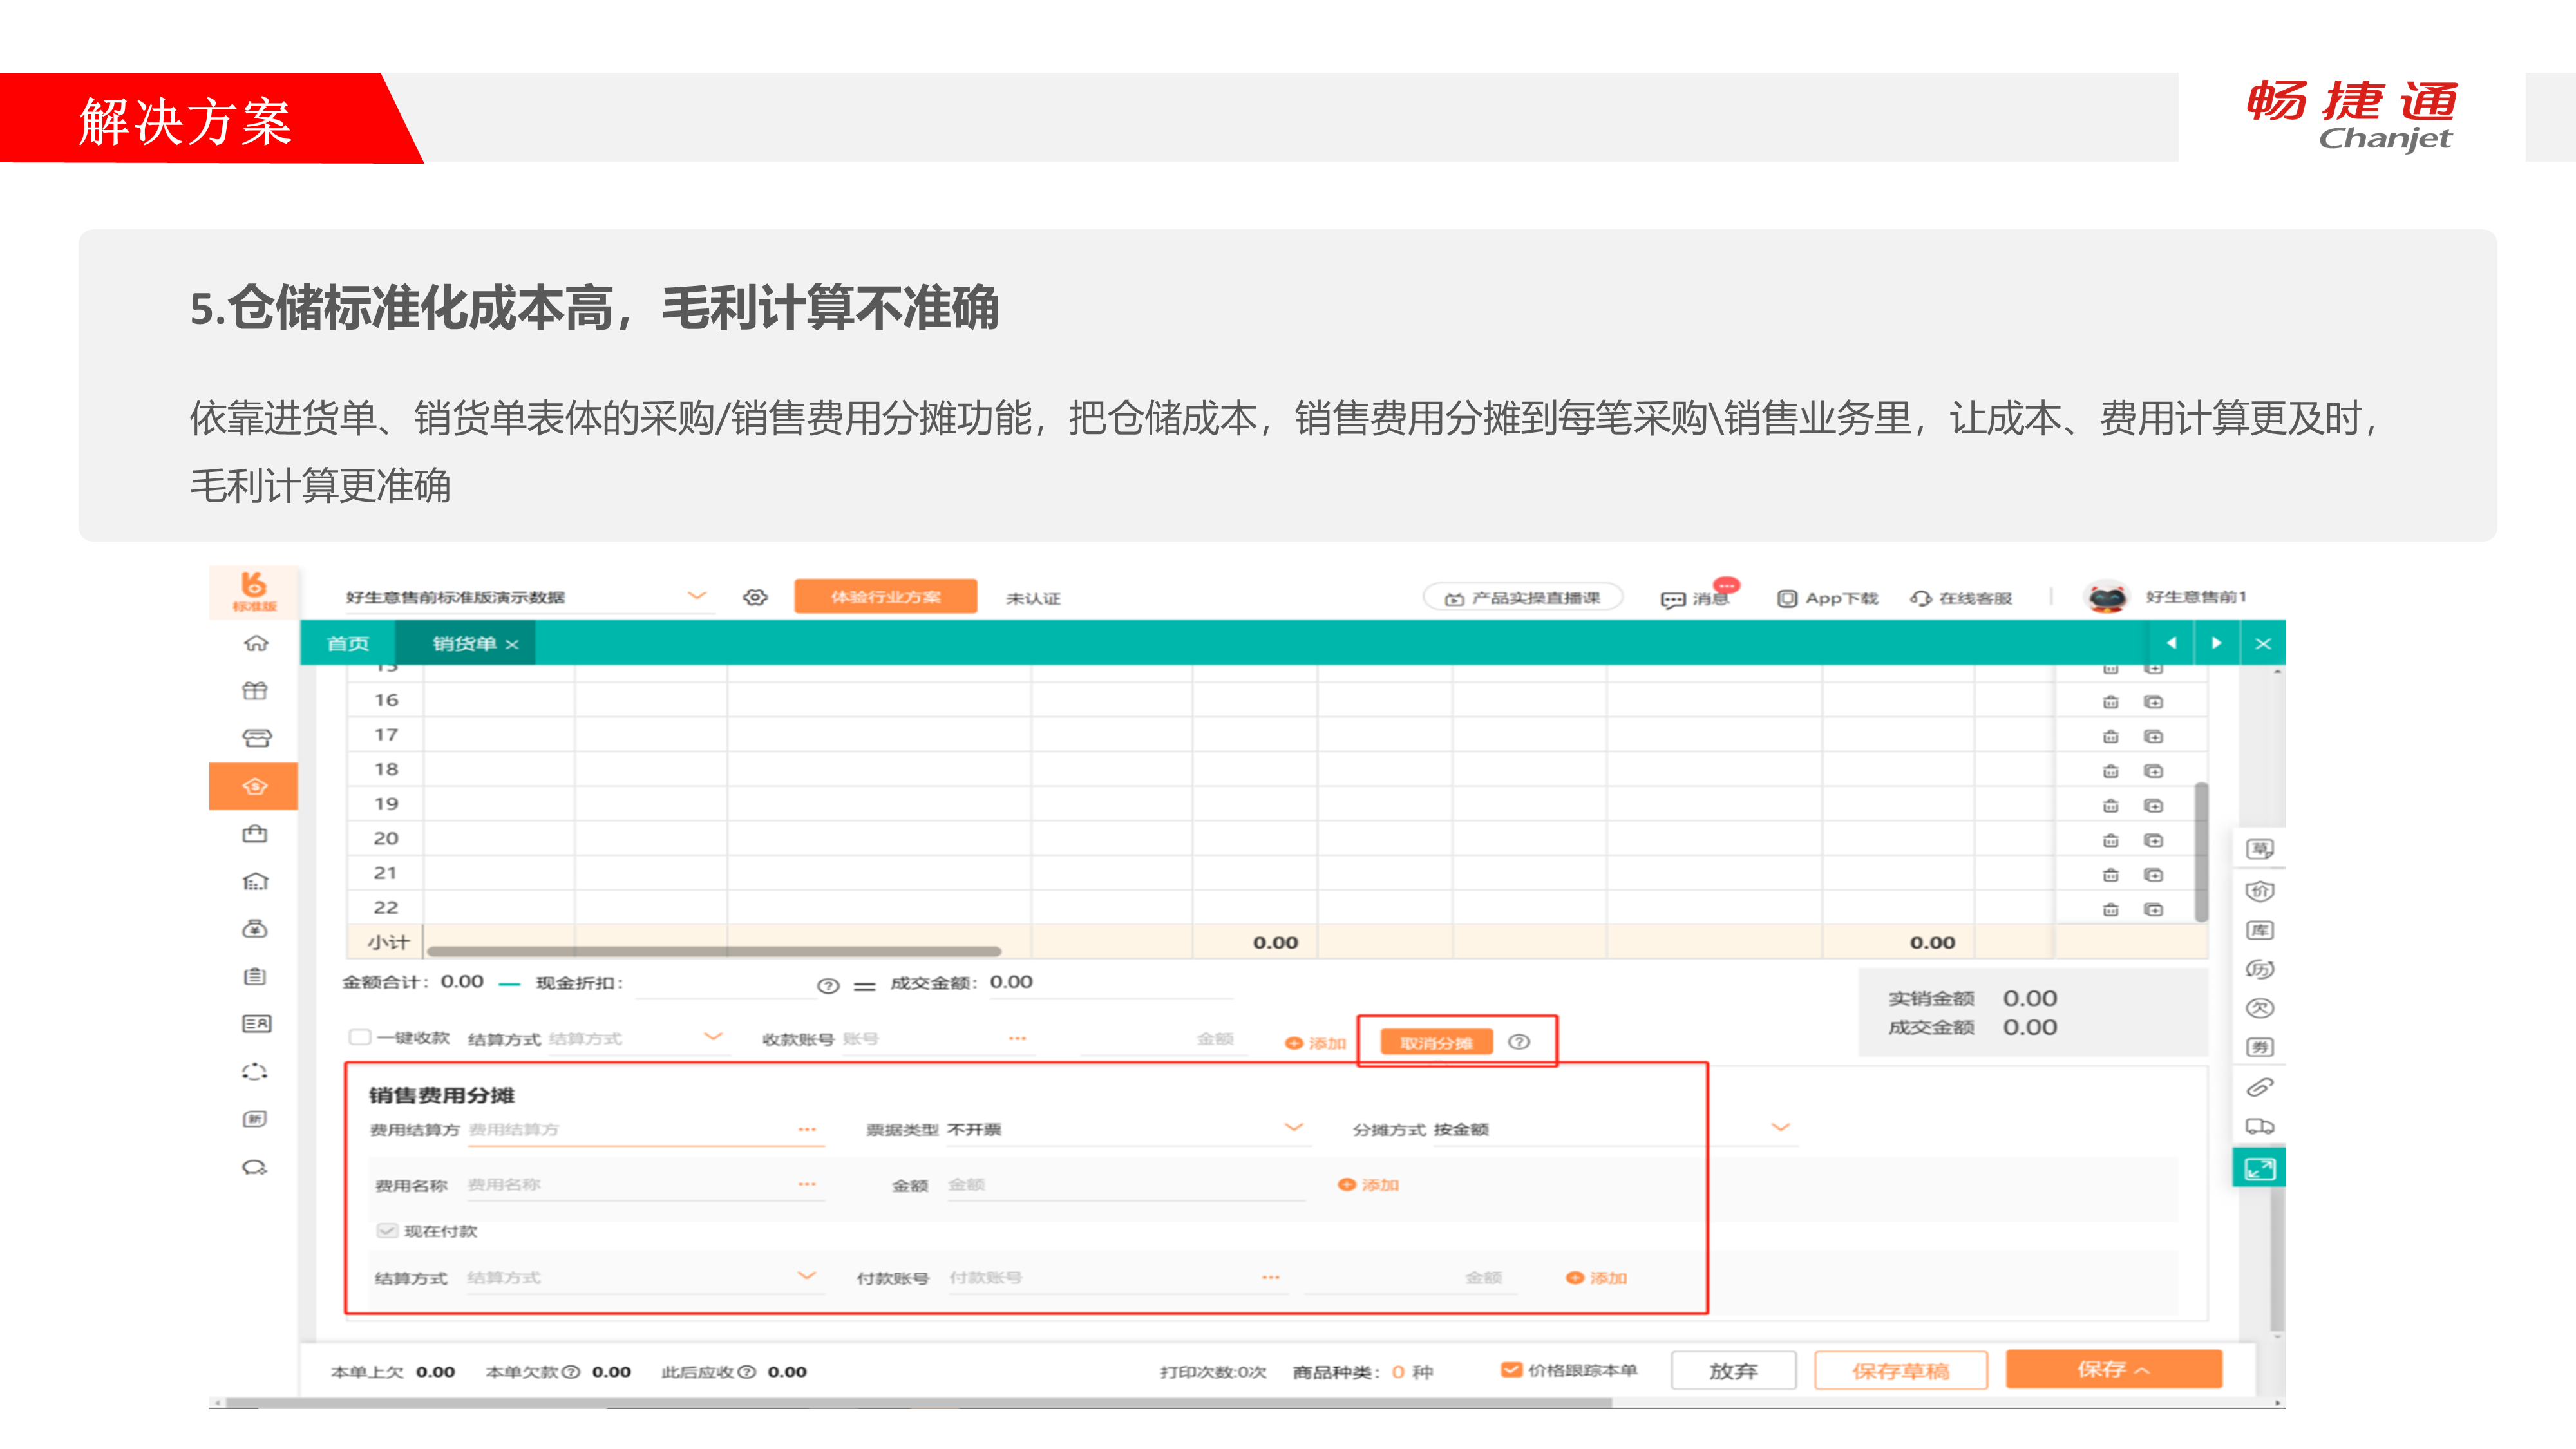Uncheck the 价格跟踪本单 checkbox

click(x=1511, y=1370)
